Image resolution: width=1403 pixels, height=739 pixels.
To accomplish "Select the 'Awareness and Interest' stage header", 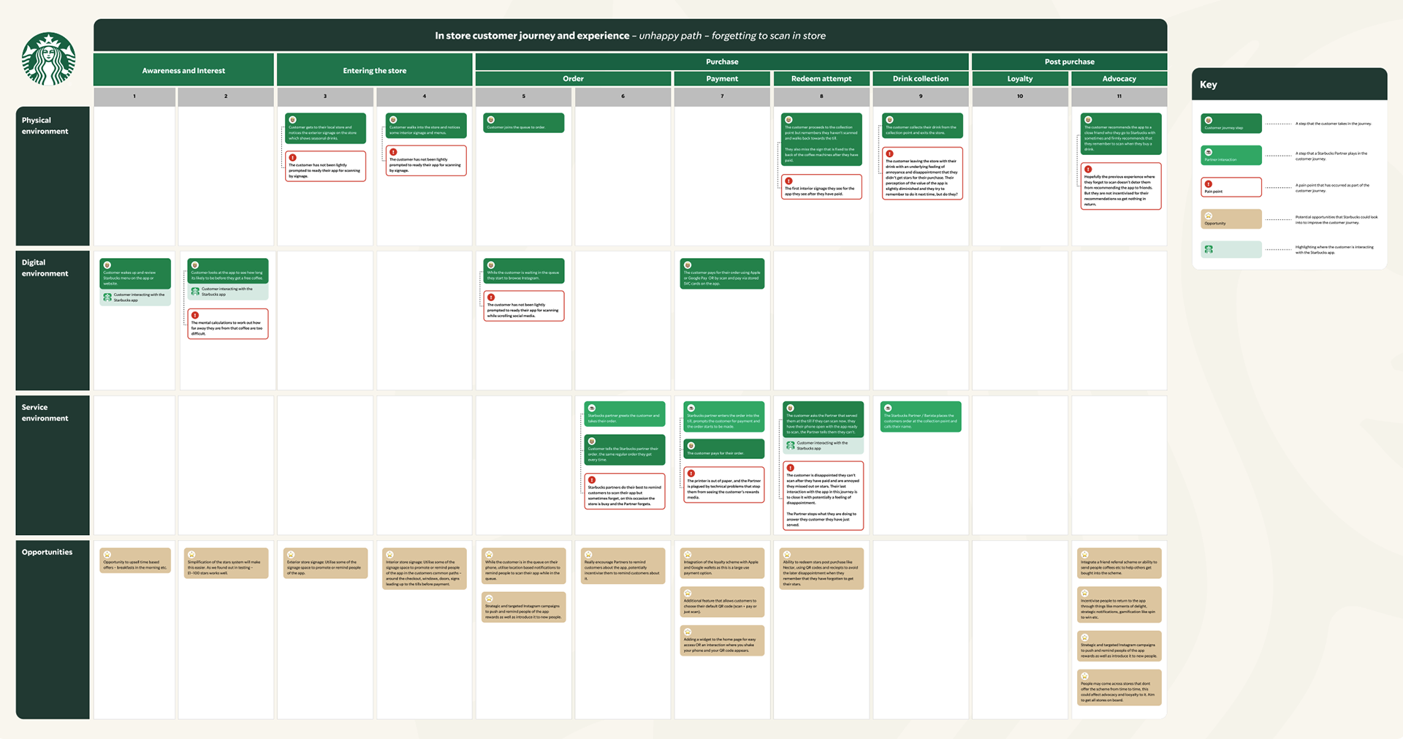I will (183, 70).
